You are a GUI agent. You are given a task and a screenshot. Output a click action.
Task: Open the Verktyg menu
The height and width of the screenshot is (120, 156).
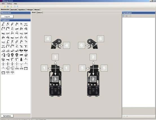(9, 4)
